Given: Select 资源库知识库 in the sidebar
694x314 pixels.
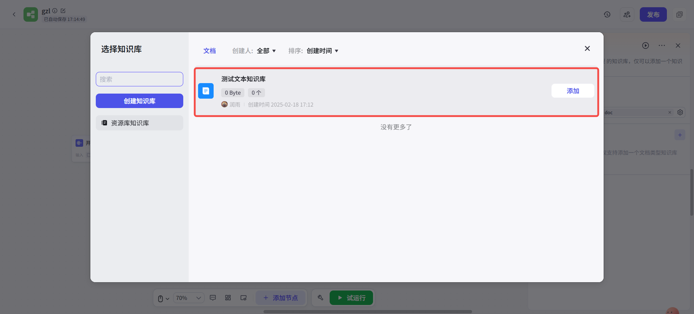Looking at the screenshot, I should click(x=140, y=123).
